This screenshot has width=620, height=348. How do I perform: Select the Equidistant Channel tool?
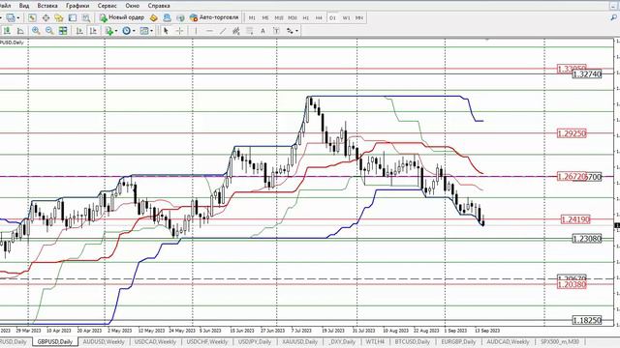click(236, 31)
